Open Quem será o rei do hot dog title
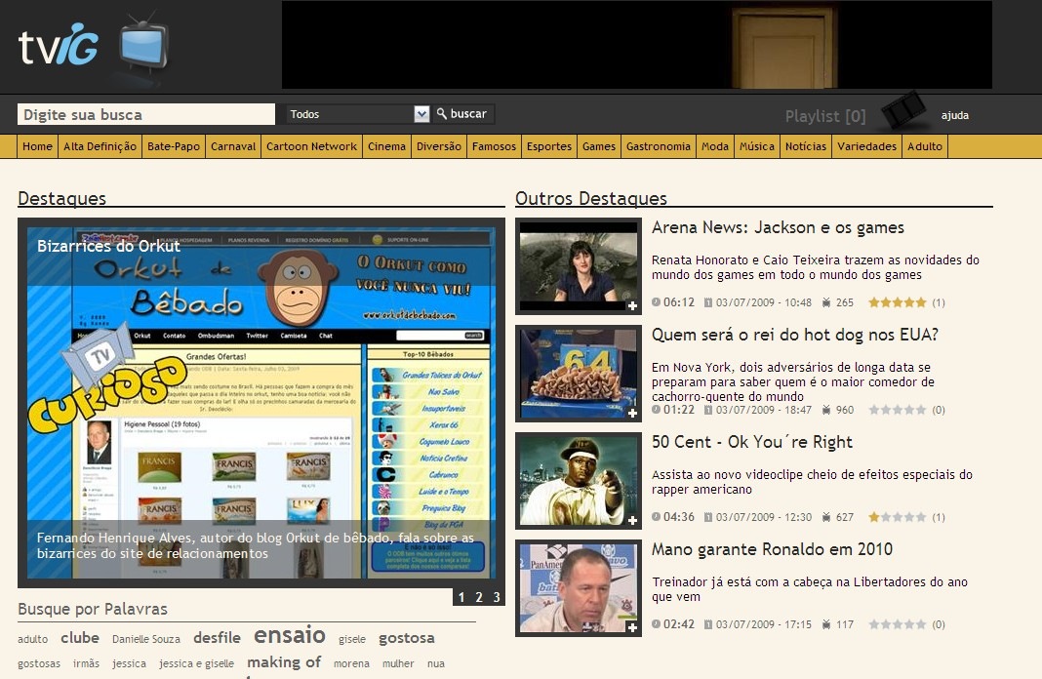Screen dimensions: 1042x679 pyautogui.click(x=795, y=335)
